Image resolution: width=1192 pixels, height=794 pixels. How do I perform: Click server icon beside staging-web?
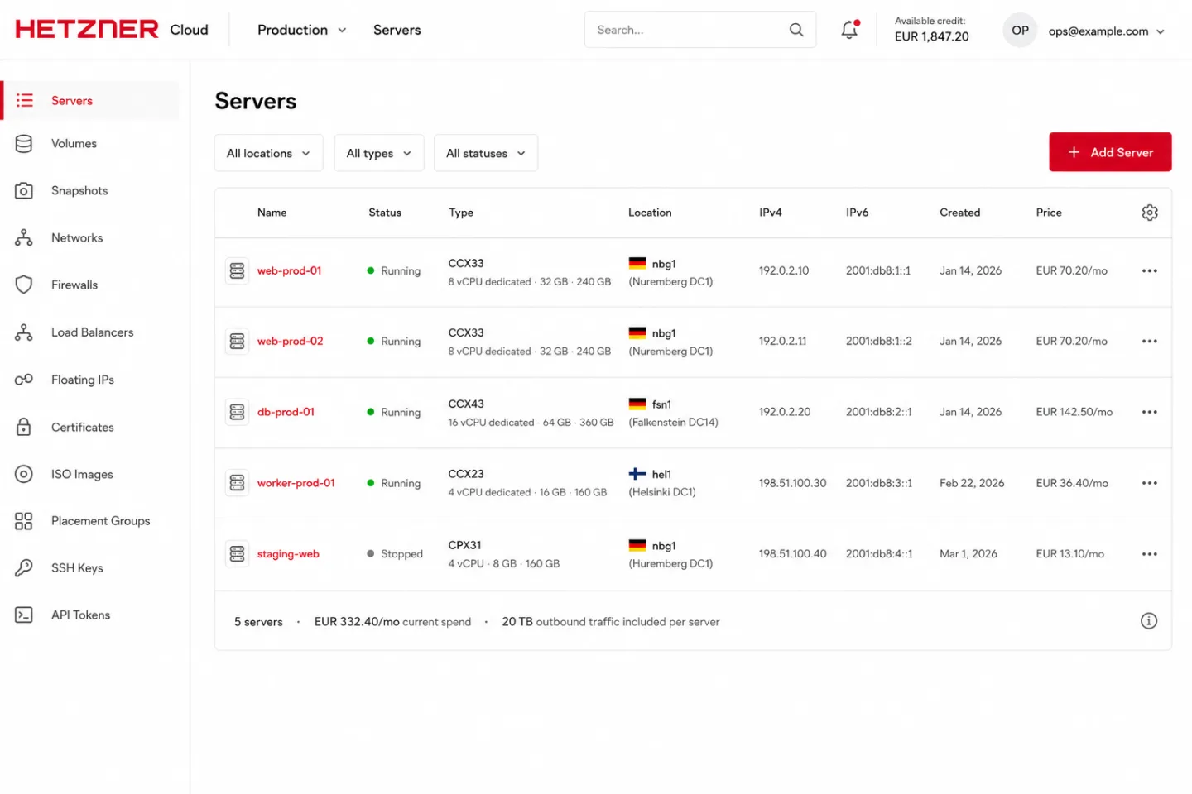(x=238, y=554)
